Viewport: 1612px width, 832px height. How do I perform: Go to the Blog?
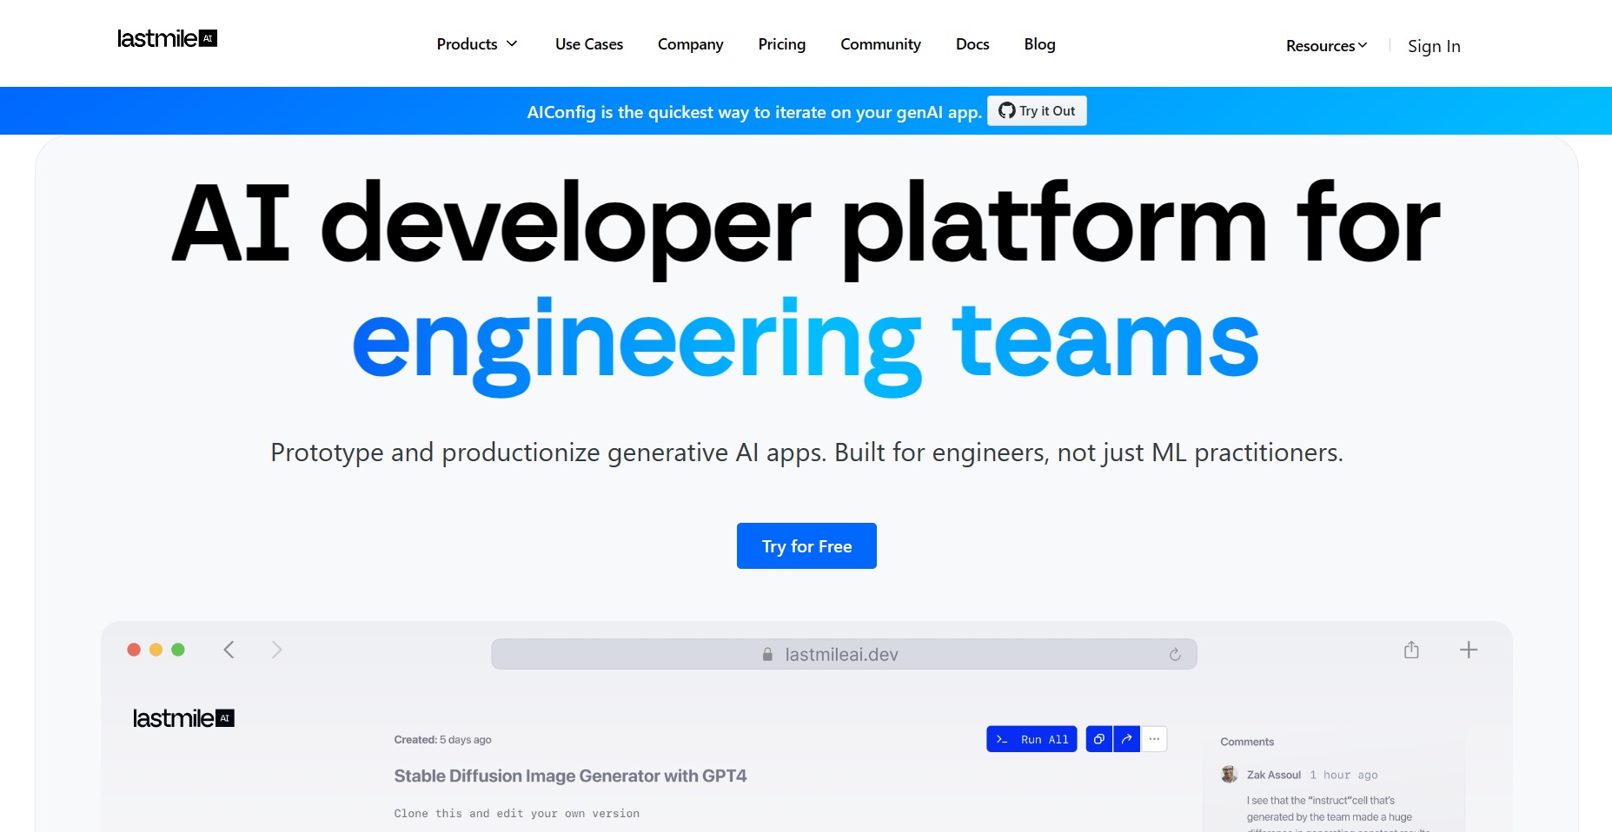(x=1039, y=44)
